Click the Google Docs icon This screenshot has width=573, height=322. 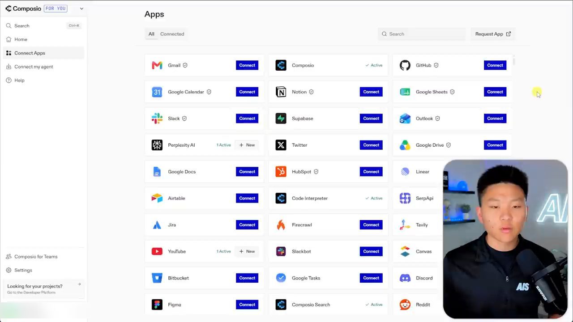[x=157, y=172]
